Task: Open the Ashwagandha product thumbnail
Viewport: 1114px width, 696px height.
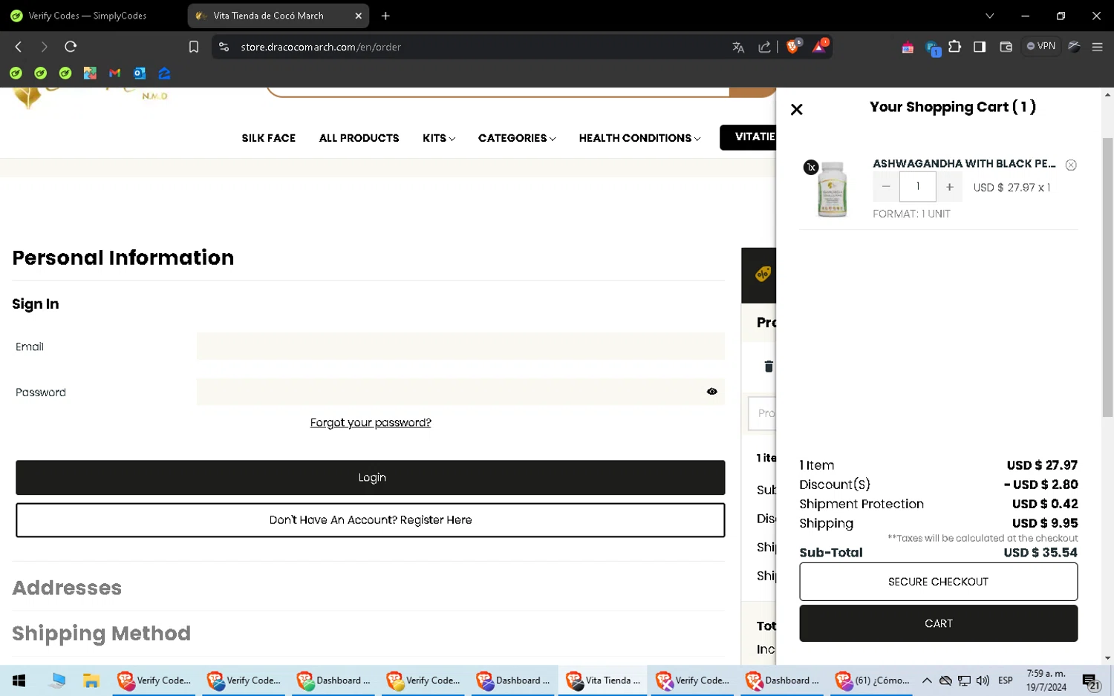Action: tap(832, 189)
